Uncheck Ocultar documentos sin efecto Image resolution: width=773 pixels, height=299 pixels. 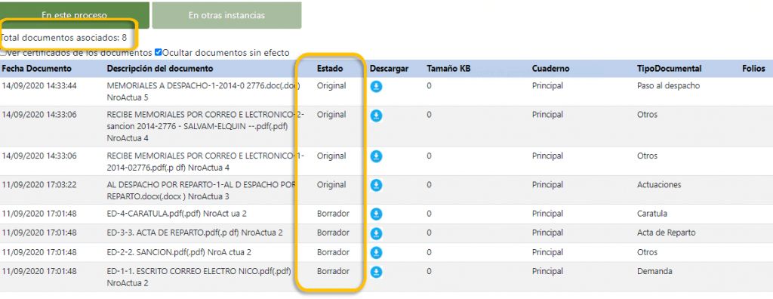click(159, 52)
